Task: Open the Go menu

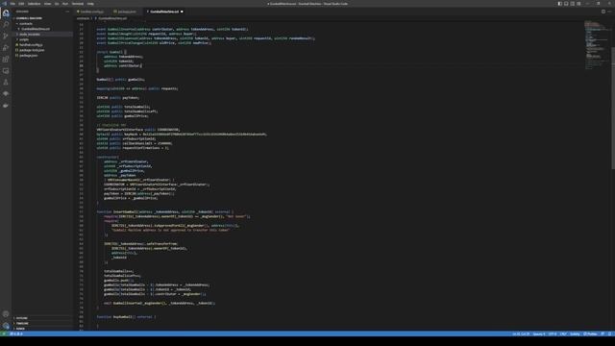Action: tap(57, 4)
